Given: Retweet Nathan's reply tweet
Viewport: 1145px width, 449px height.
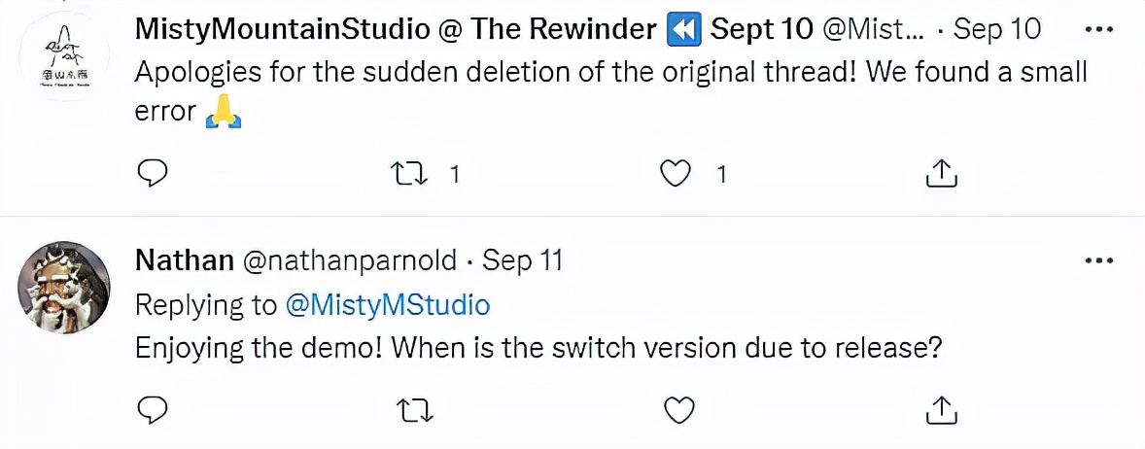Looking at the screenshot, I should coord(417,409).
